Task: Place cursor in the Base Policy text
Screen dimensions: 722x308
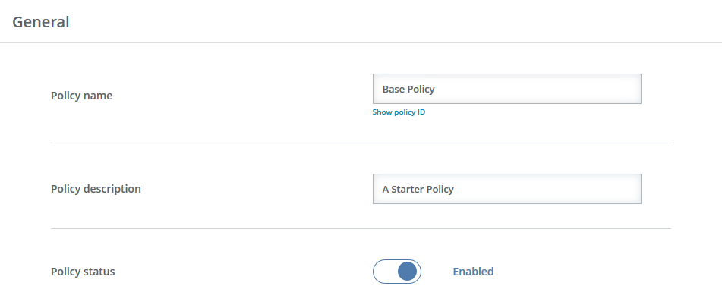Action: point(408,89)
